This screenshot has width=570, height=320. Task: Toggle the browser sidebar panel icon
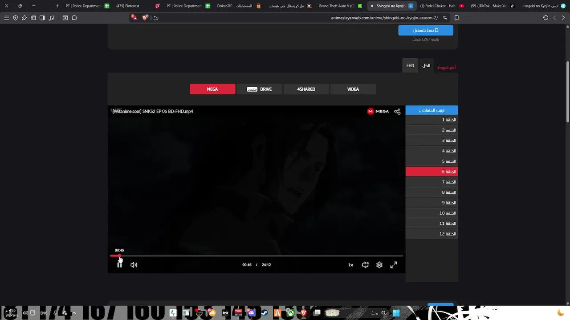[42, 18]
